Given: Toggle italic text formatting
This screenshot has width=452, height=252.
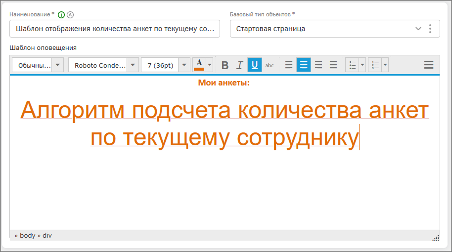Looking at the screenshot, I should (x=240, y=65).
